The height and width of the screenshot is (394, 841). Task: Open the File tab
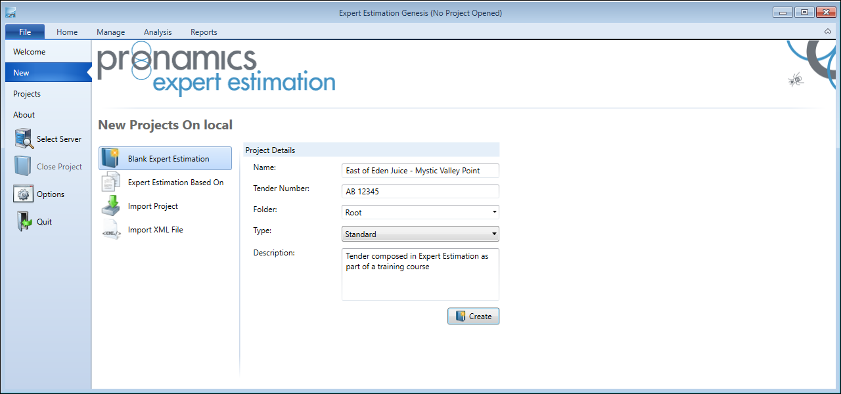[25, 32]
